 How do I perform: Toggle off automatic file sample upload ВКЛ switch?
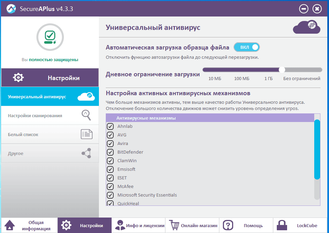247,47
